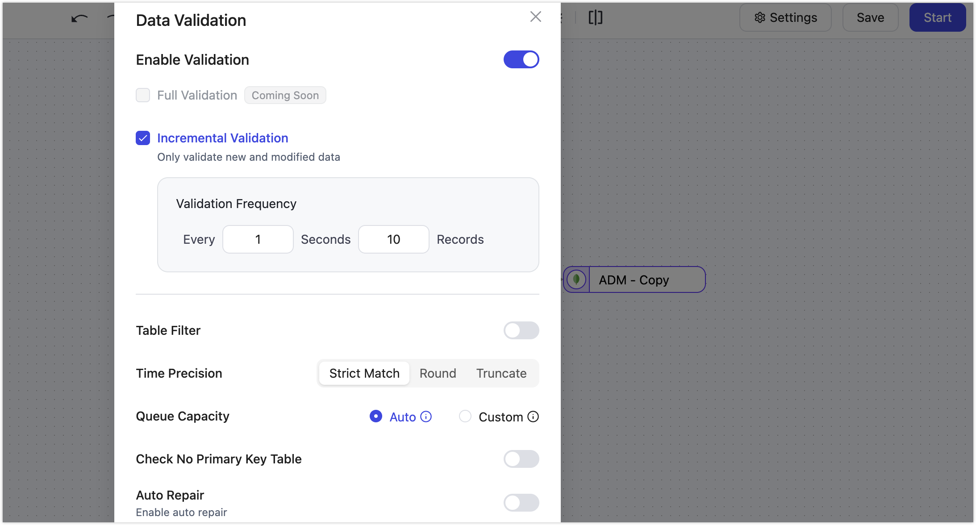Viewport: 976px width, 525px height.
Task: Close the Data Validation dialog with the X
Action: point(535,17)
